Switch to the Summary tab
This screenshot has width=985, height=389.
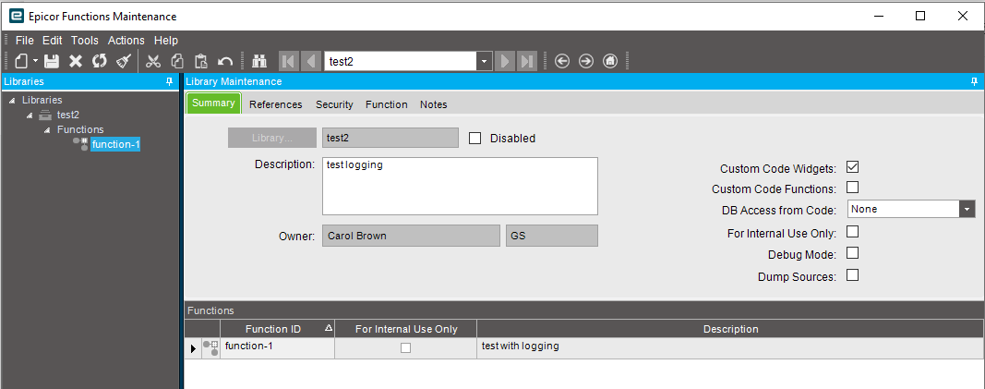[213, 103]
